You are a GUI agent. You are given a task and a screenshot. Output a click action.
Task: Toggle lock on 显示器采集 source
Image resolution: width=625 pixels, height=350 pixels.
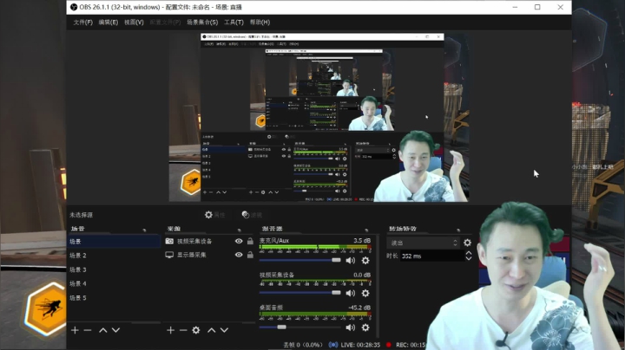[x=250, y=255]
